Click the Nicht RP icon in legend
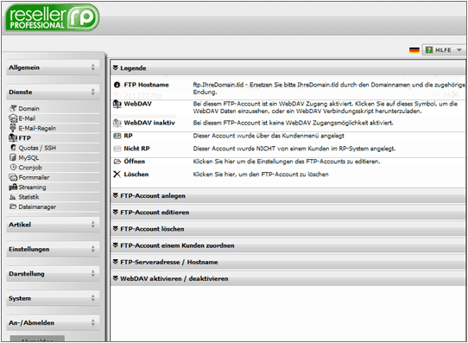Screen dimensions: 468x343 (117, 149)
